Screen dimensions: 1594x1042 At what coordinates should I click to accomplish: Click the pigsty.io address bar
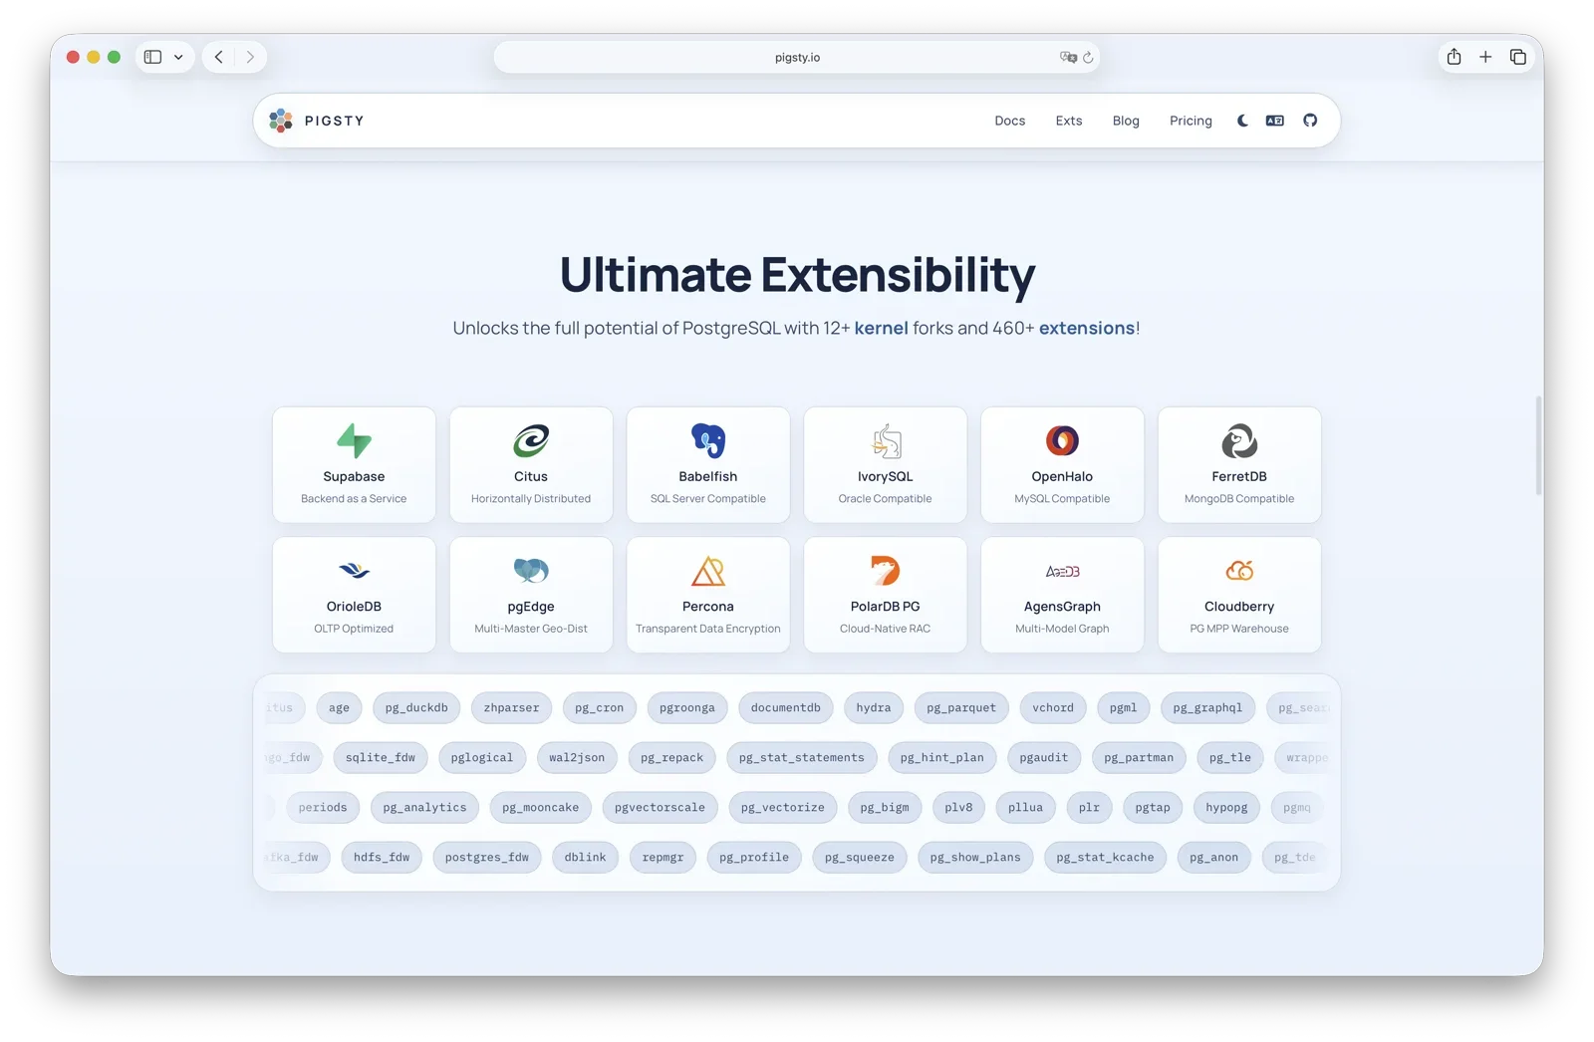click(x=795, y=57)
